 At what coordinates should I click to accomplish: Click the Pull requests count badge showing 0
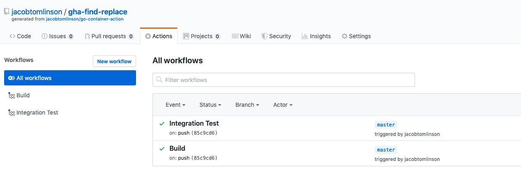point(131,37)
